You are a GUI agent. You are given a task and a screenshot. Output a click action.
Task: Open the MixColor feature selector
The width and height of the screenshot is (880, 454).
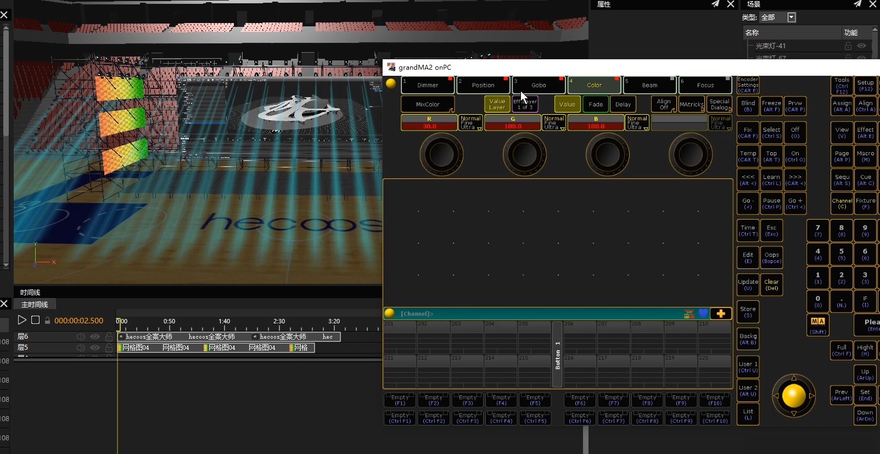coord(428,104)
